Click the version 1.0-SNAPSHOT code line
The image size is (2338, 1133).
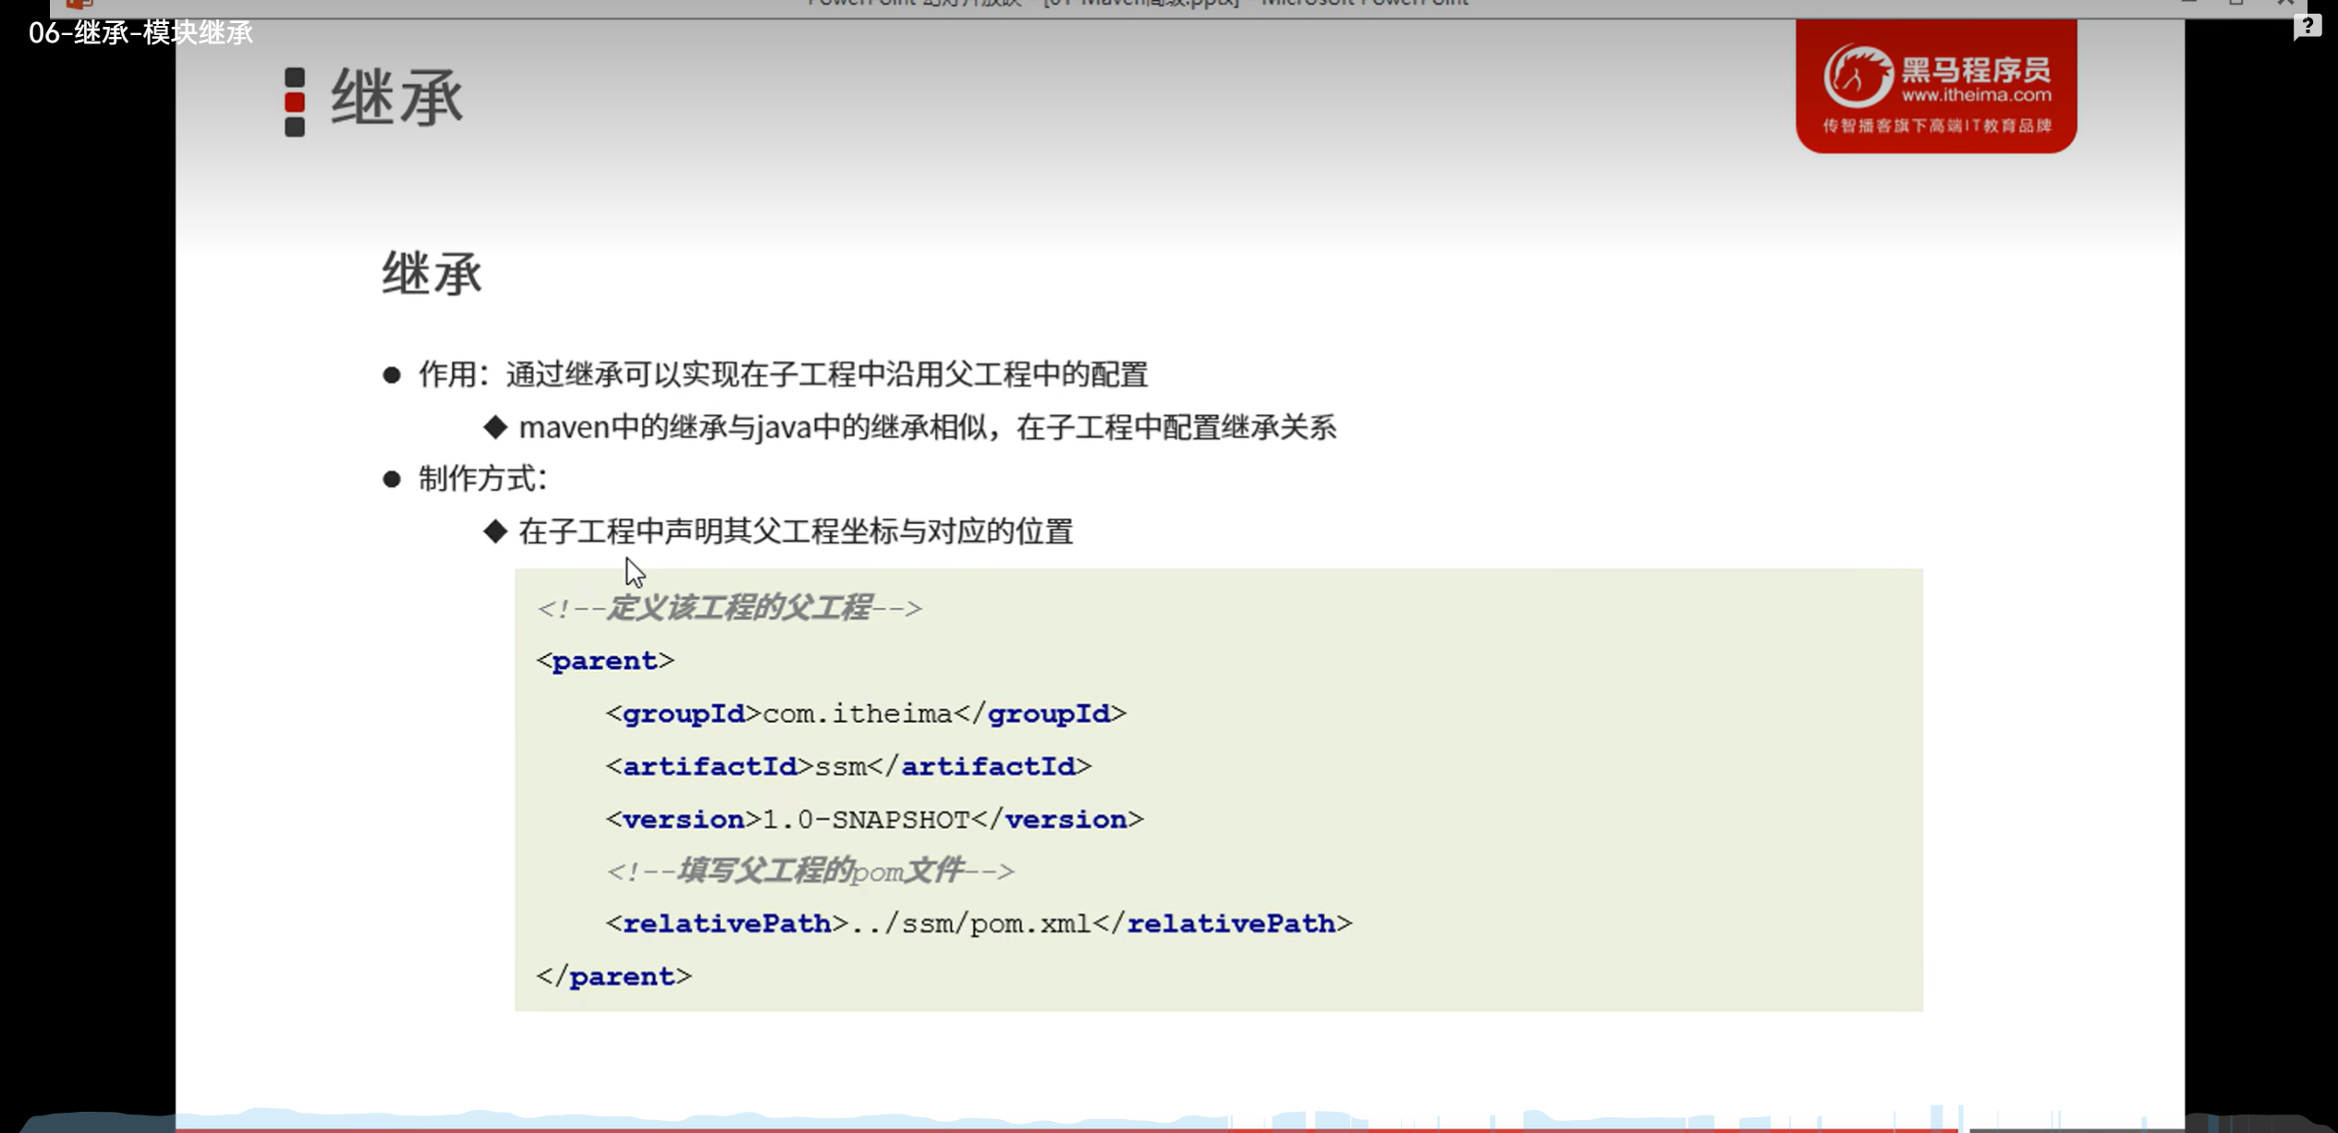click(x=874, y=819)
